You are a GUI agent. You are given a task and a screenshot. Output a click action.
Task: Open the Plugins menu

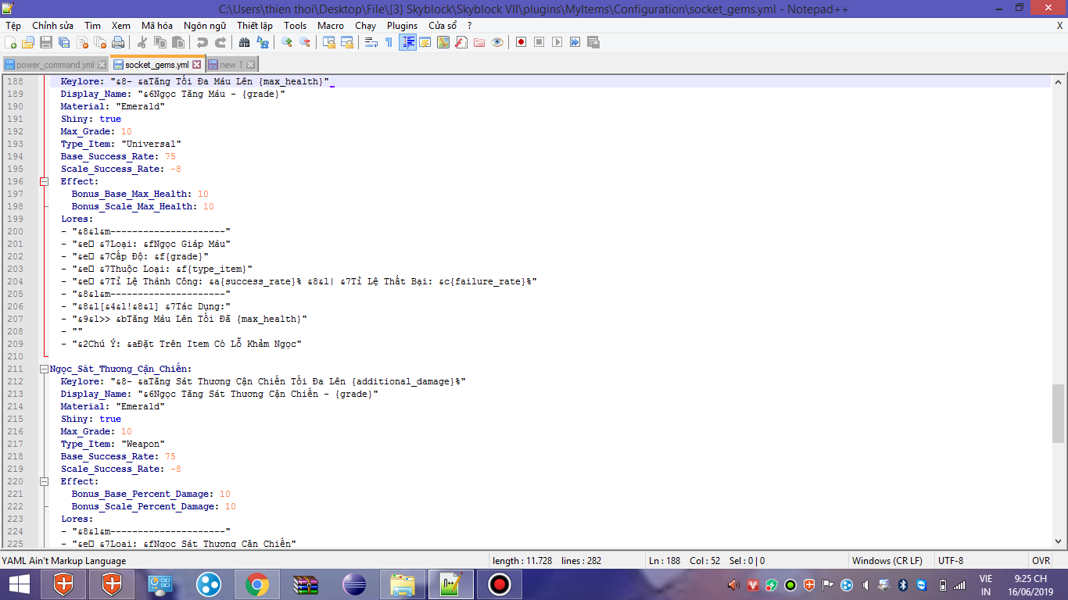(403, 26)
